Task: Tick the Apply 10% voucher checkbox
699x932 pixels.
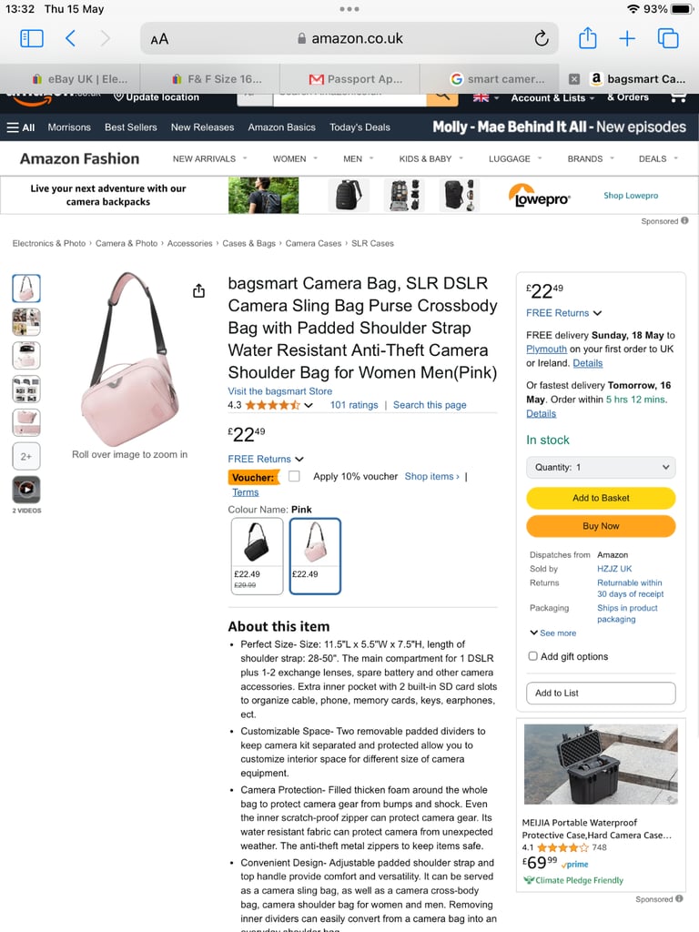Action: coord(294,476)
